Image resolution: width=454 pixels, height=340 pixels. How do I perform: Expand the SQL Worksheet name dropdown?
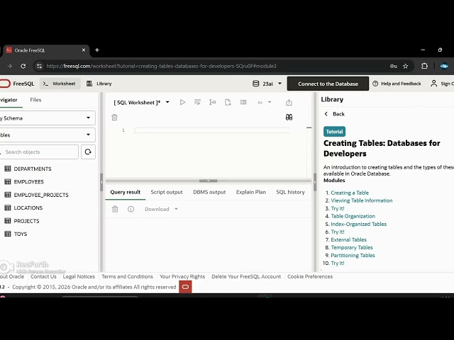click(x=167, y=102)
